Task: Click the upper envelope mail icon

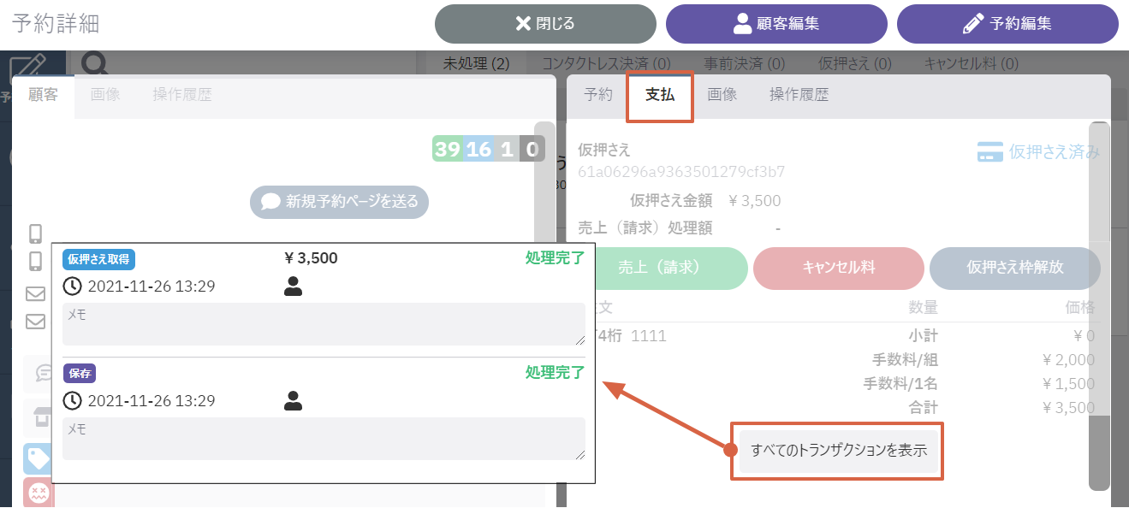Action: (35, 293)
